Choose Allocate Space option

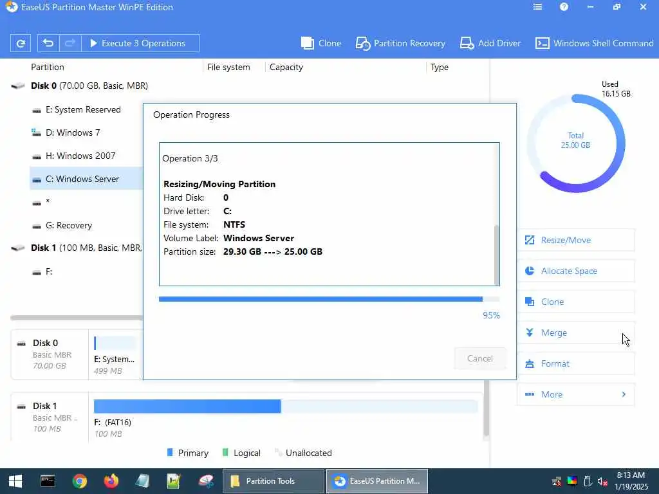click(576, 271)
